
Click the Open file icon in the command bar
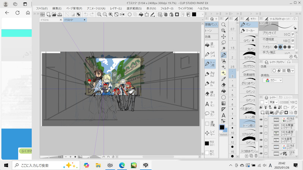[x=54, y=14]
